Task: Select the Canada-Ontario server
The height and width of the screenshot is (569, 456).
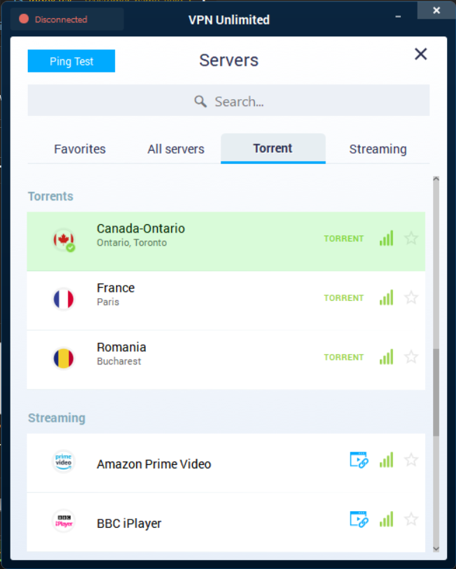Action: (x=226, y=242)
